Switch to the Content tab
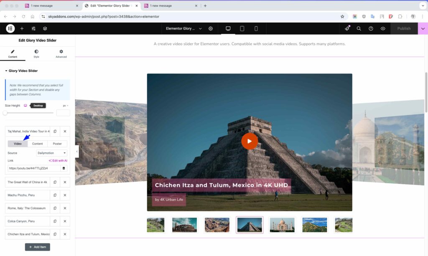 (13, 54)
